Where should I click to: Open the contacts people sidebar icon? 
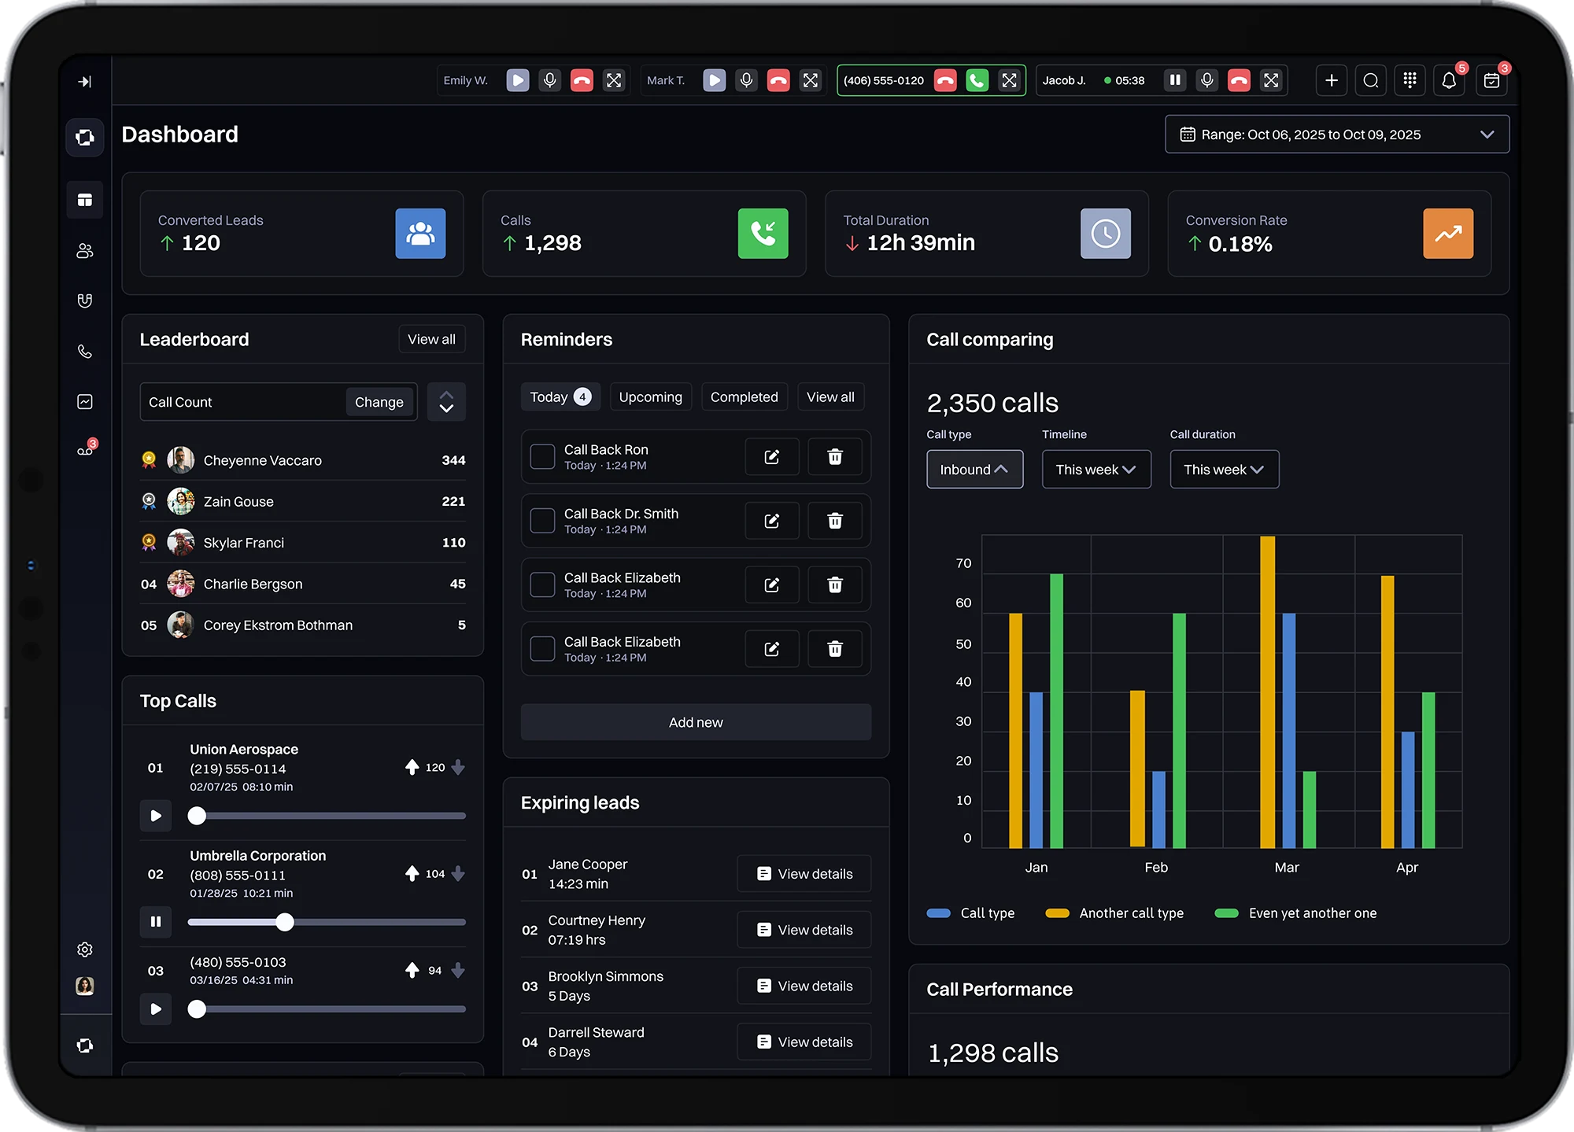(x=85, y=250)
